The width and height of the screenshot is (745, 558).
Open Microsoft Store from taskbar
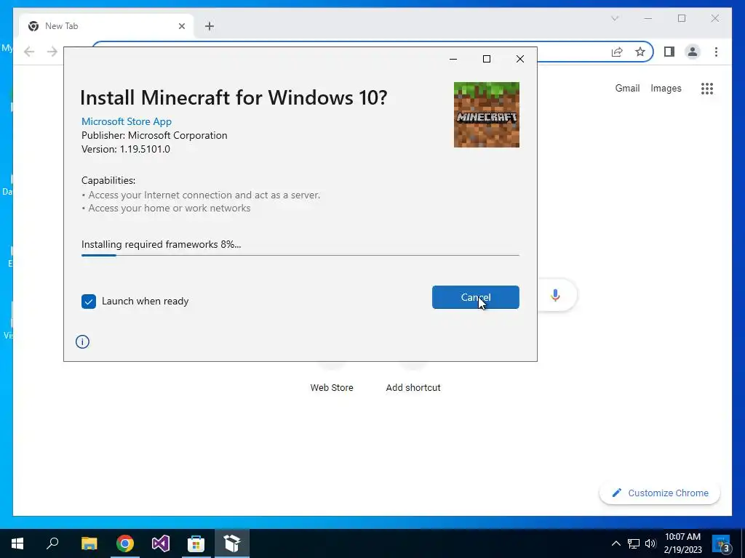(196, 543)
